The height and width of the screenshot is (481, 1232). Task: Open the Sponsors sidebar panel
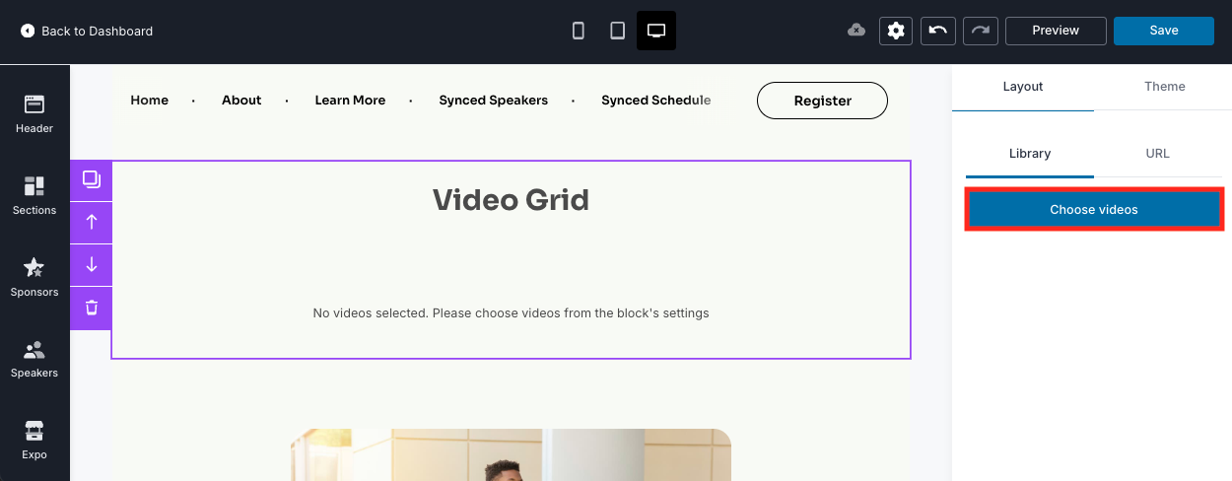pos(34,277)
